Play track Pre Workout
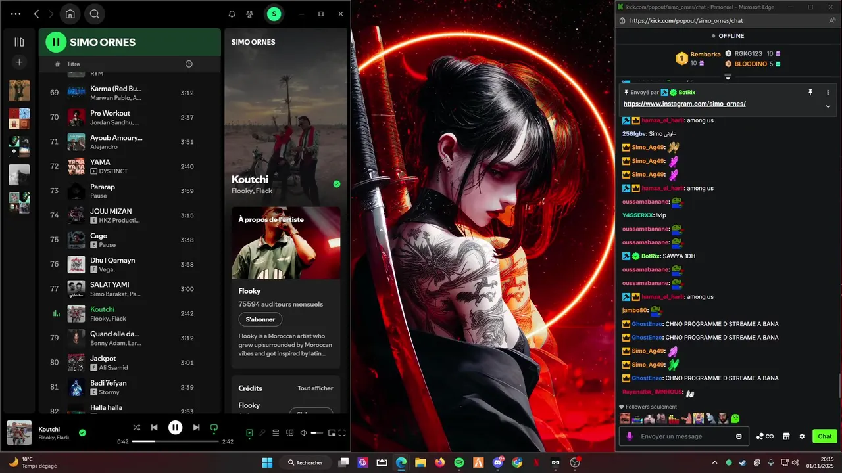 pos(129,117)
